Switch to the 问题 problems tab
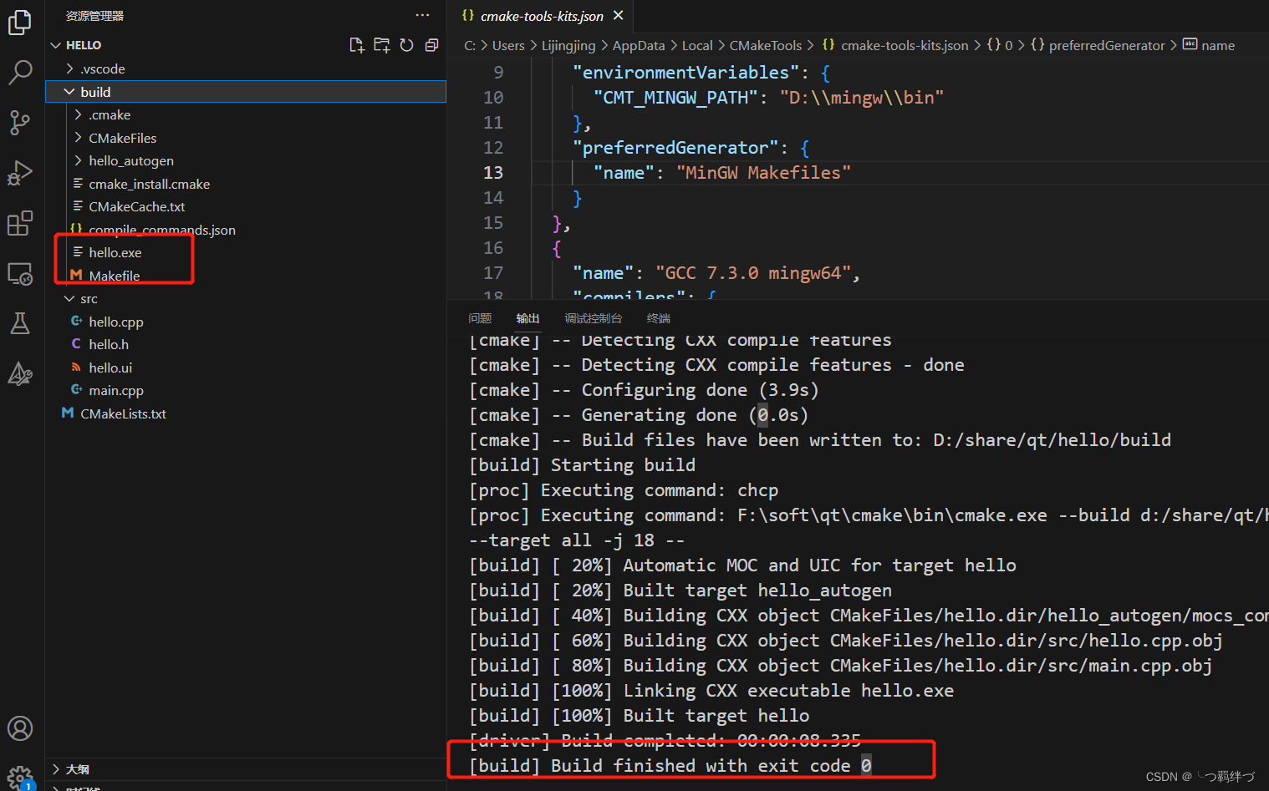Viewport: 1269px width, 791px height. click(480, 318)
